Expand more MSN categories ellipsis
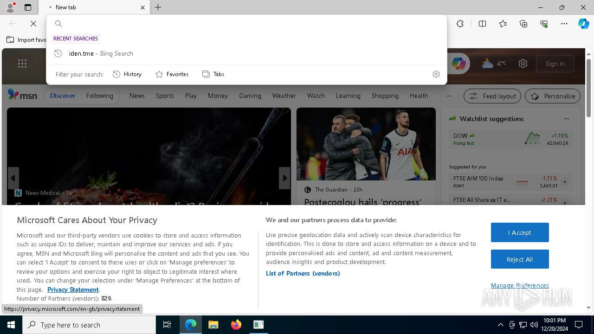594x334 pixels. 448,96
